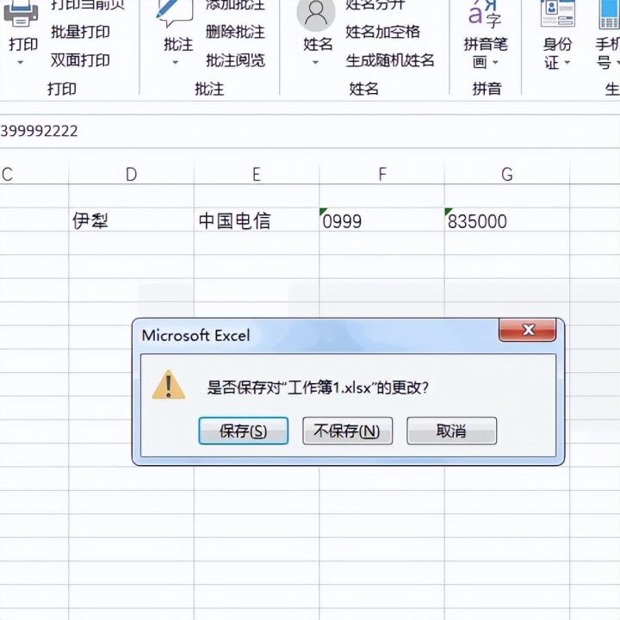The height and width of the screenshot is (620, 620).
Task: Click the 拼音笔画 letter icon
Action: tap(484, 15)
